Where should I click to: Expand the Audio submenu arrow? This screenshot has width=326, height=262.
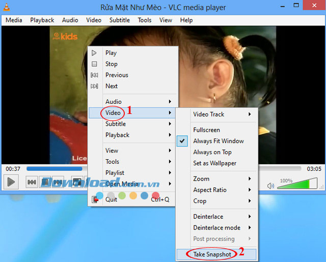(x=170, y=102)
